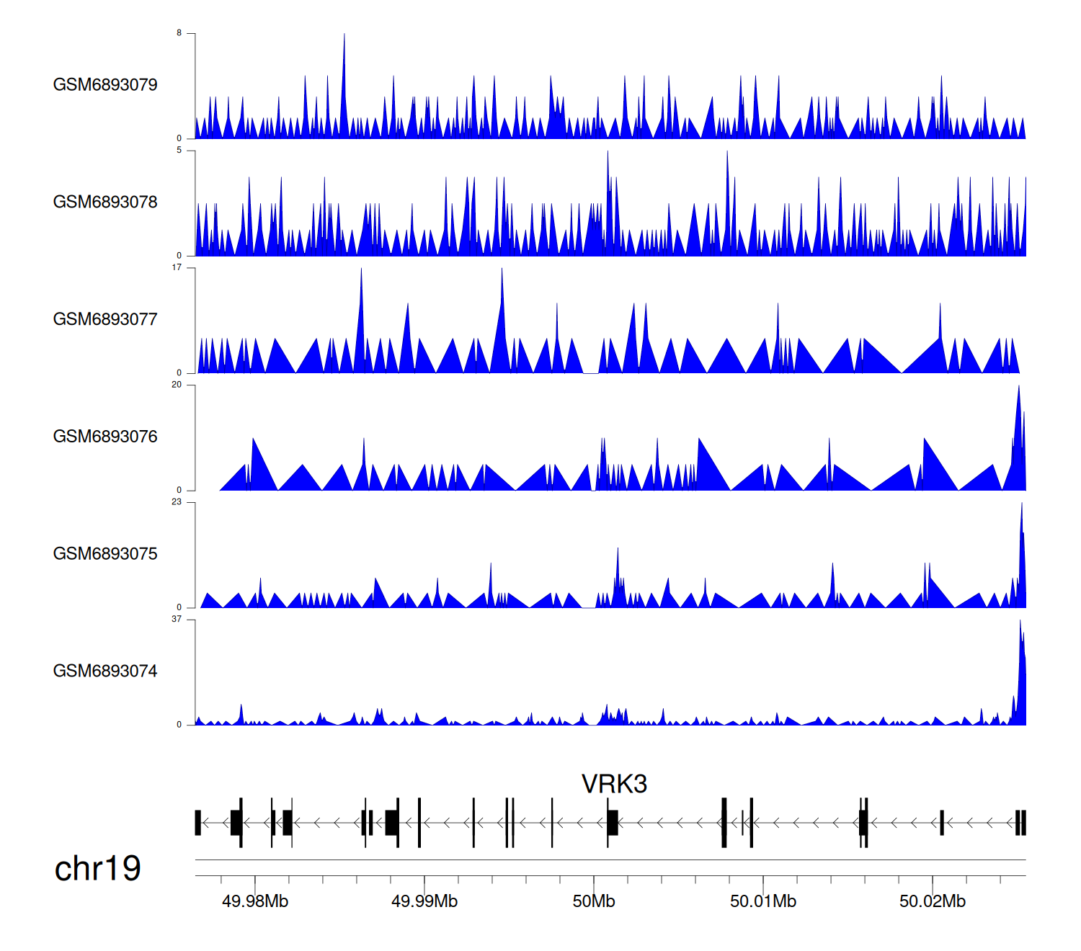
Task: Click the GSM6893075 track label
Action: 105,554
